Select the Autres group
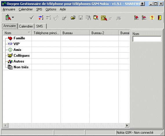165x136 pixels. pyautogui.click(x=19, y=61)
